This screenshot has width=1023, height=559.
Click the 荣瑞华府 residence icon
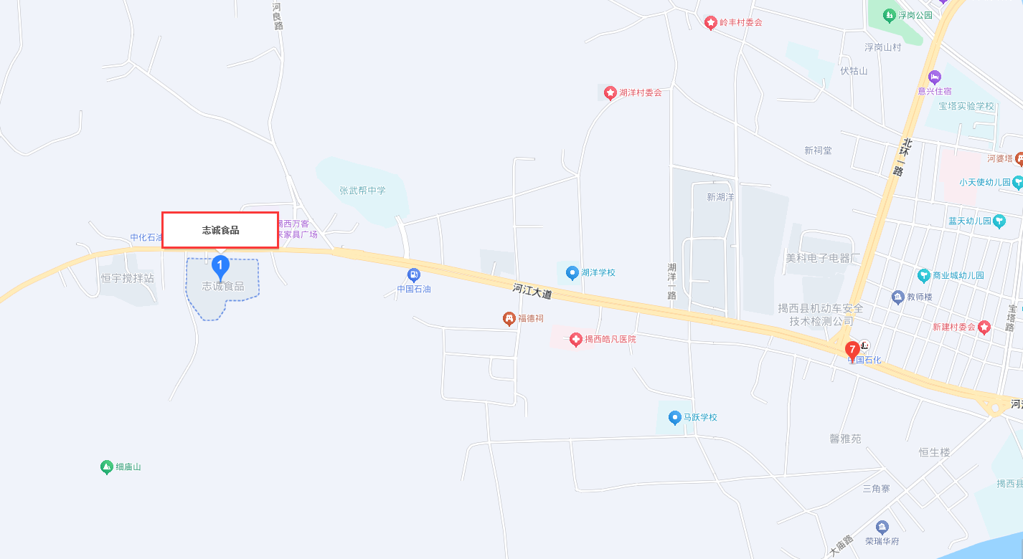tap(882, 527)
